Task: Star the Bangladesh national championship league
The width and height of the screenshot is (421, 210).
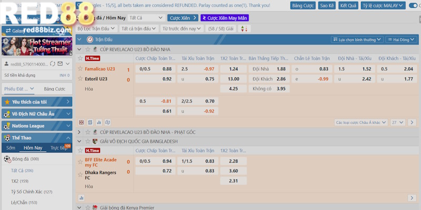Action: (x=88, y=141)
